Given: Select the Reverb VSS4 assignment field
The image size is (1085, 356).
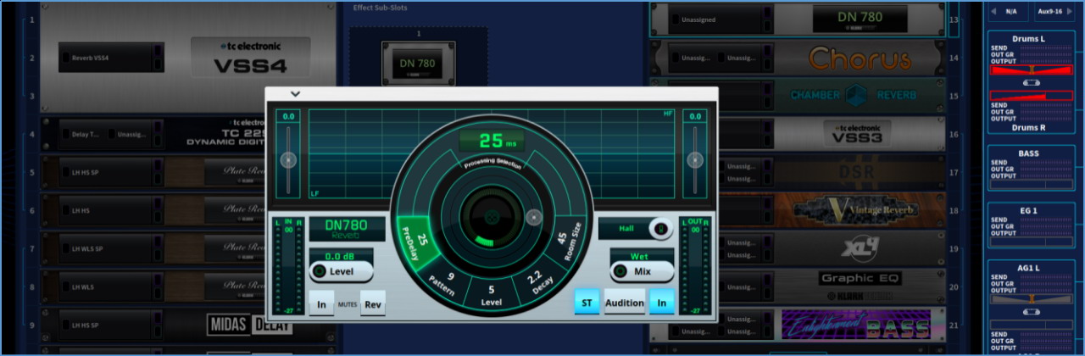Looking at the screenshot, I should tap(111, 58).
